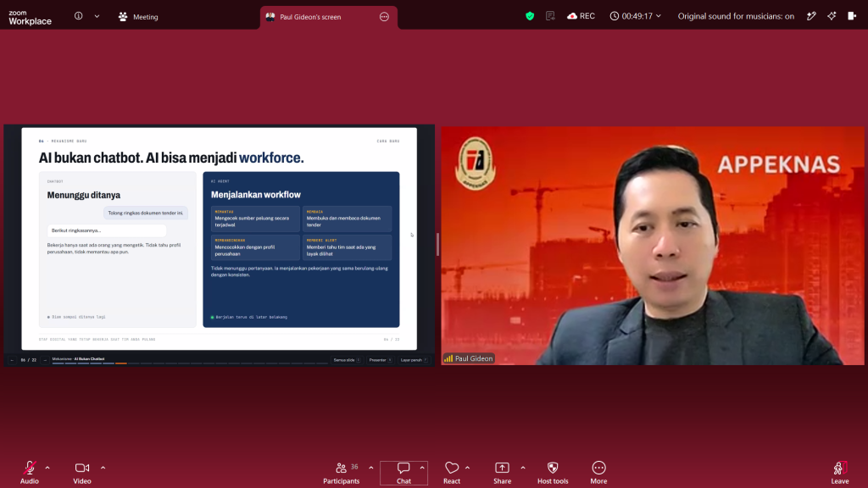
Task: Expand audio options arrow next to Audio
Action: pos(47,468)
